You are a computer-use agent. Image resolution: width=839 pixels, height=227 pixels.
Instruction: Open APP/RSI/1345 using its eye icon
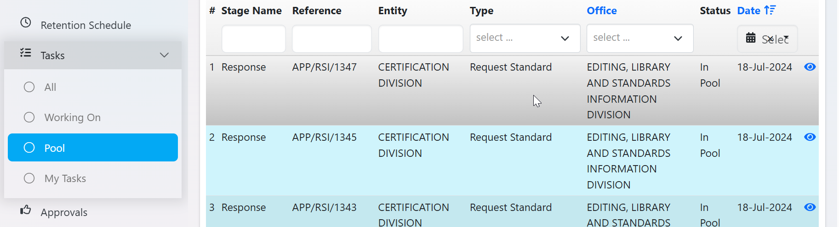810,137
